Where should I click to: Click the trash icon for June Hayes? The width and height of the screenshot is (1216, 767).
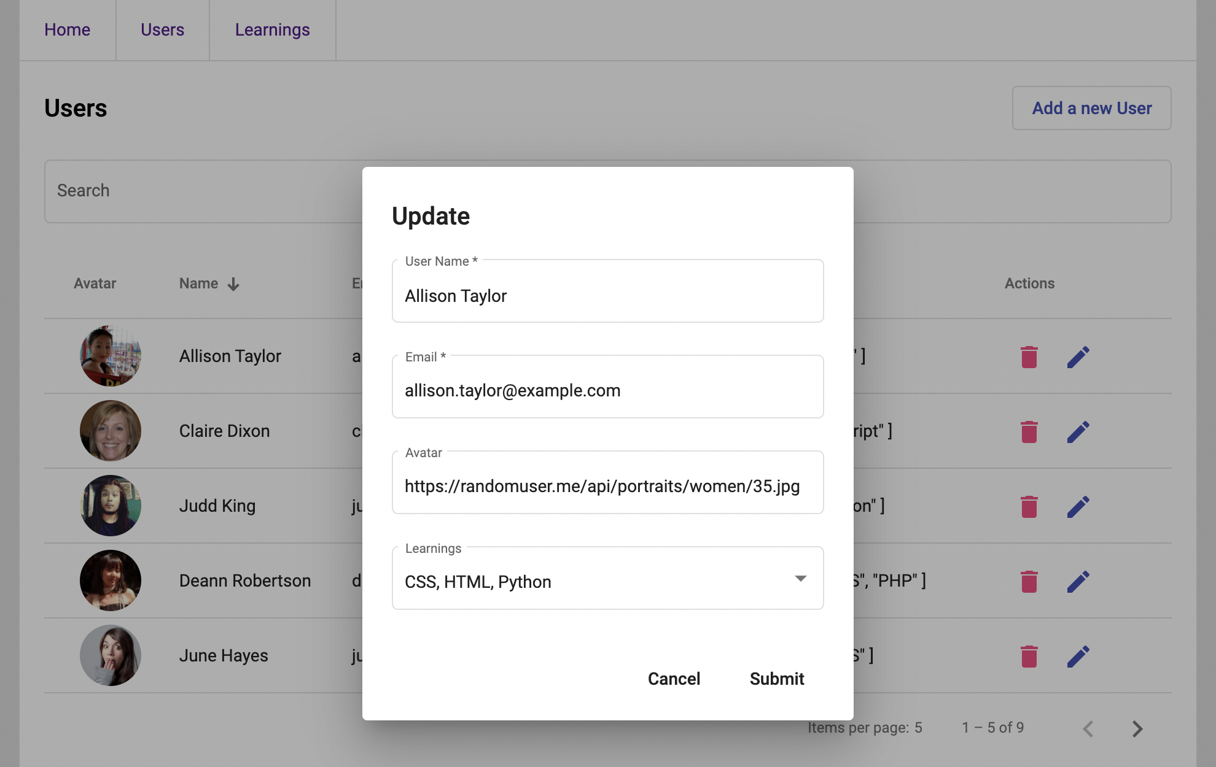[x=1029, y=656]
